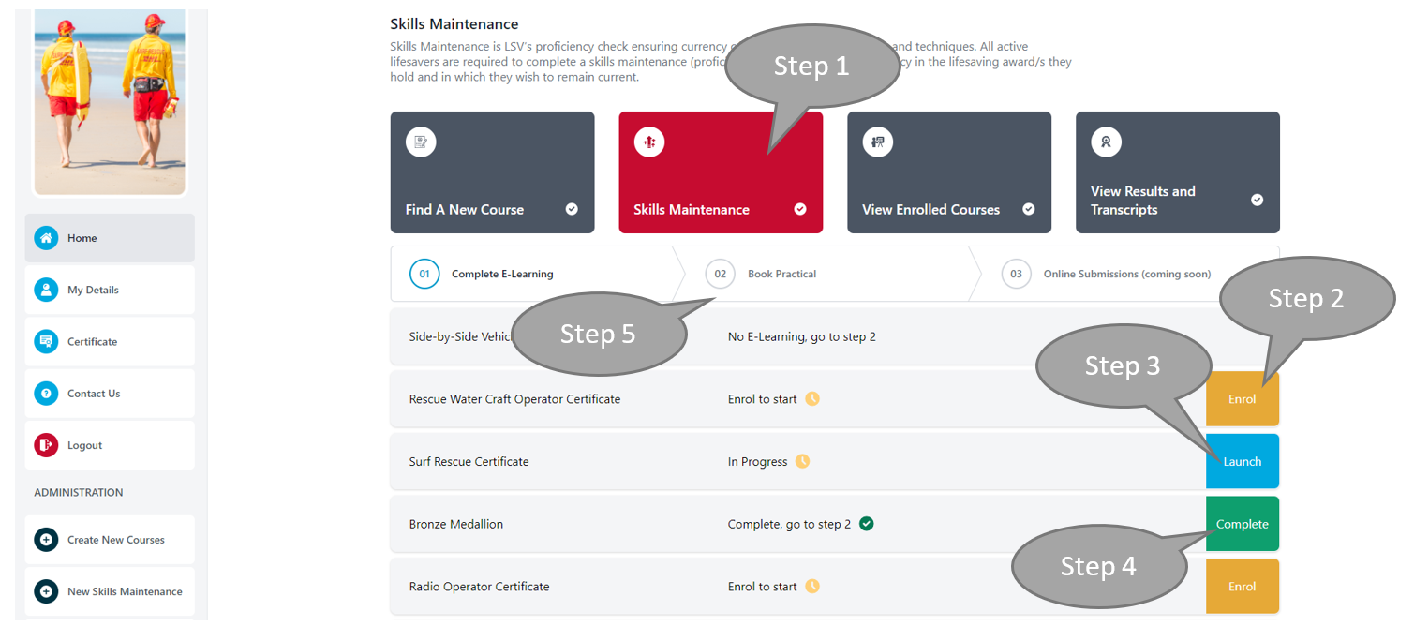Viewport: 1414px width, 641px height.
Task: Click the green check on Bronze Medallion status
Action: tap(866, 523)
